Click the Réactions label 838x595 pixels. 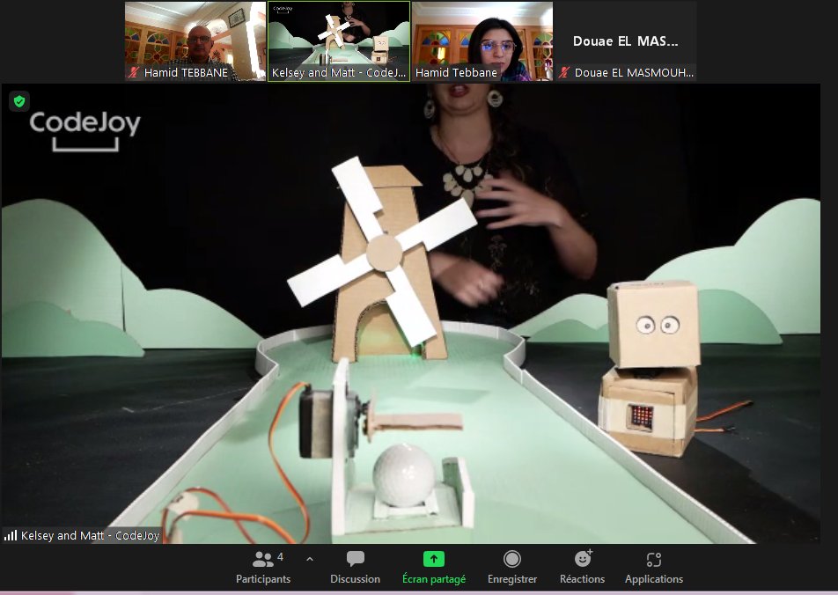[582, 579]
